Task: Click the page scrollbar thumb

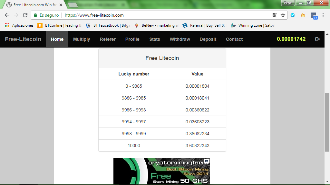Action: point(327,122)
